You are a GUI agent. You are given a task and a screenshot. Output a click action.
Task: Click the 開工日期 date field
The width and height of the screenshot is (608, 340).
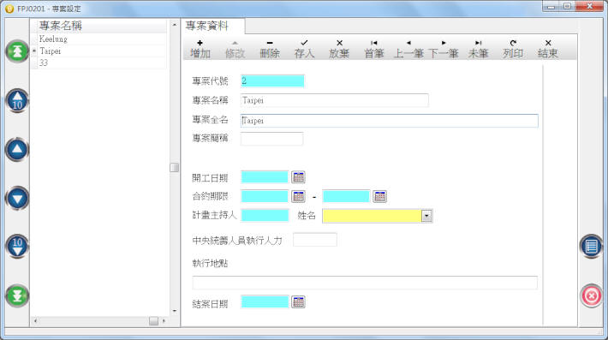click(265, 177)
